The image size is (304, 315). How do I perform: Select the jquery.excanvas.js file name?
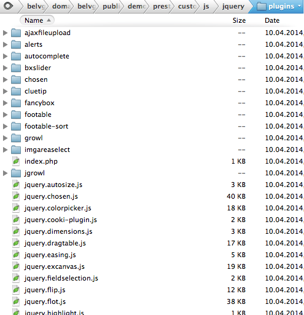click(55, 266)
